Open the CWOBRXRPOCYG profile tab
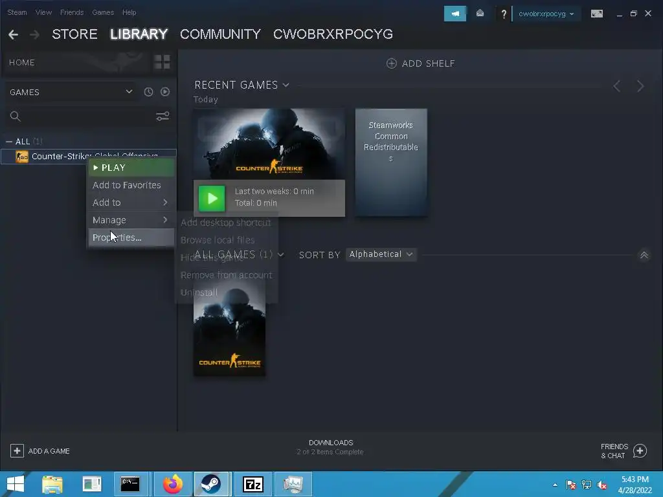The height and width of the screenshot is (497, 663). [x=333, y=34]
